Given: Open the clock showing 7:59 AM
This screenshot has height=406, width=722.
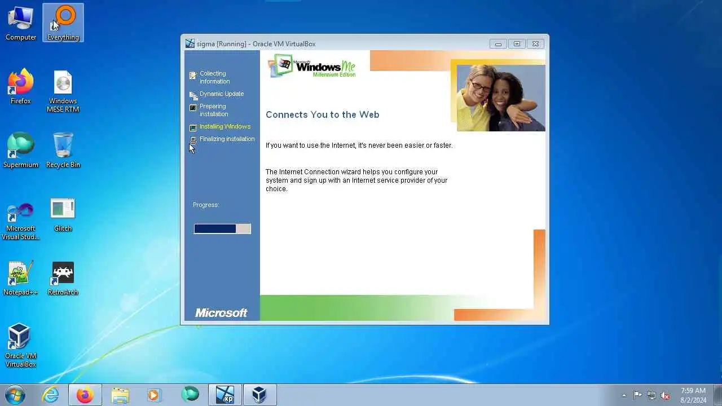Looking at the screenshot, I should point(693,395).
